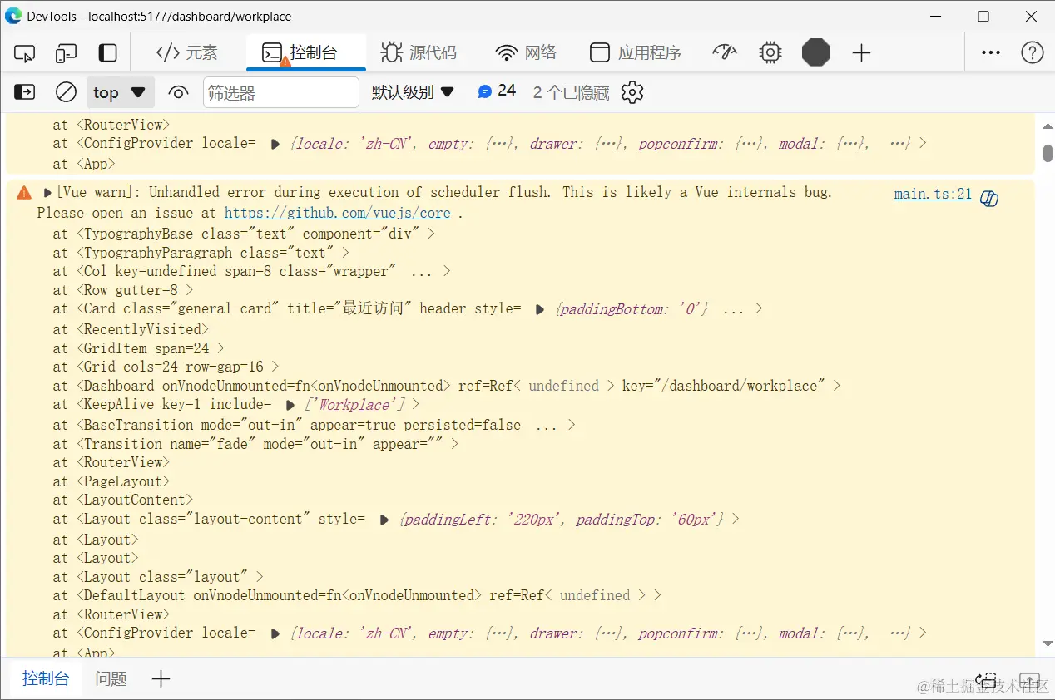Expand bottom ConfigProvider locale object
Image resolution: width=1055 pixels, height=700 pixels.
(x=275, y=633)
